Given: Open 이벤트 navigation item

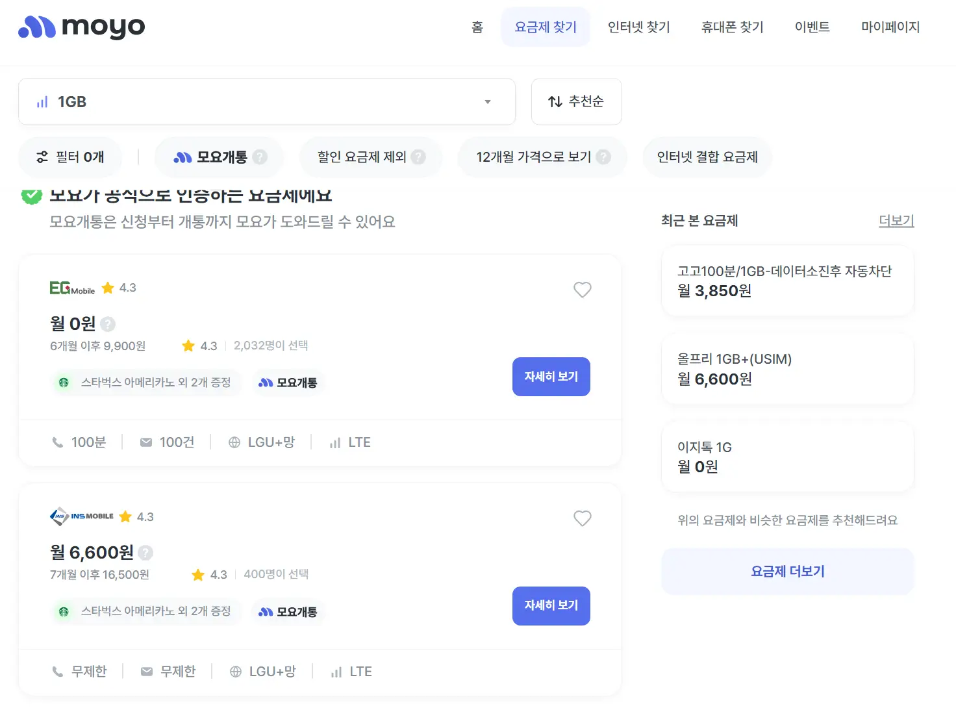Looking at the screenshot, I should (x=812, y=27).
